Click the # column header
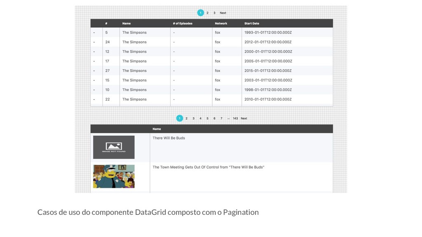The height and width of the screenshot is (237, 422). (106, 23)
